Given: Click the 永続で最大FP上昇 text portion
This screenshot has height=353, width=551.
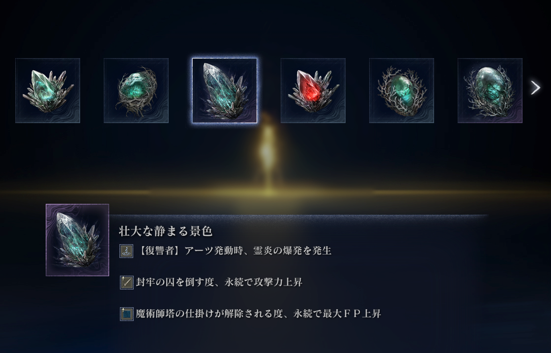Looking at the screenshot, I should coord(337,314).
